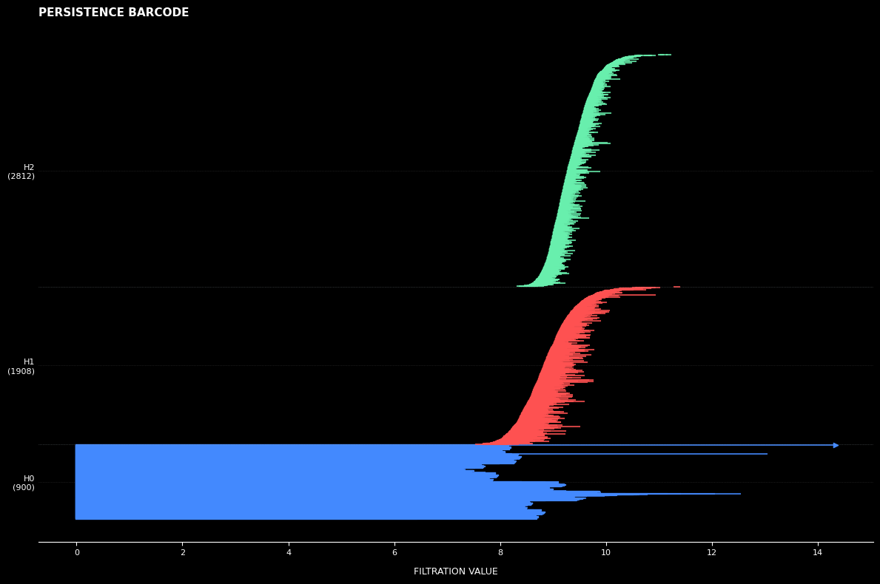The image size is (880, 584).
Task: Click the x-axis tick label 14
Action: point(818,553)
